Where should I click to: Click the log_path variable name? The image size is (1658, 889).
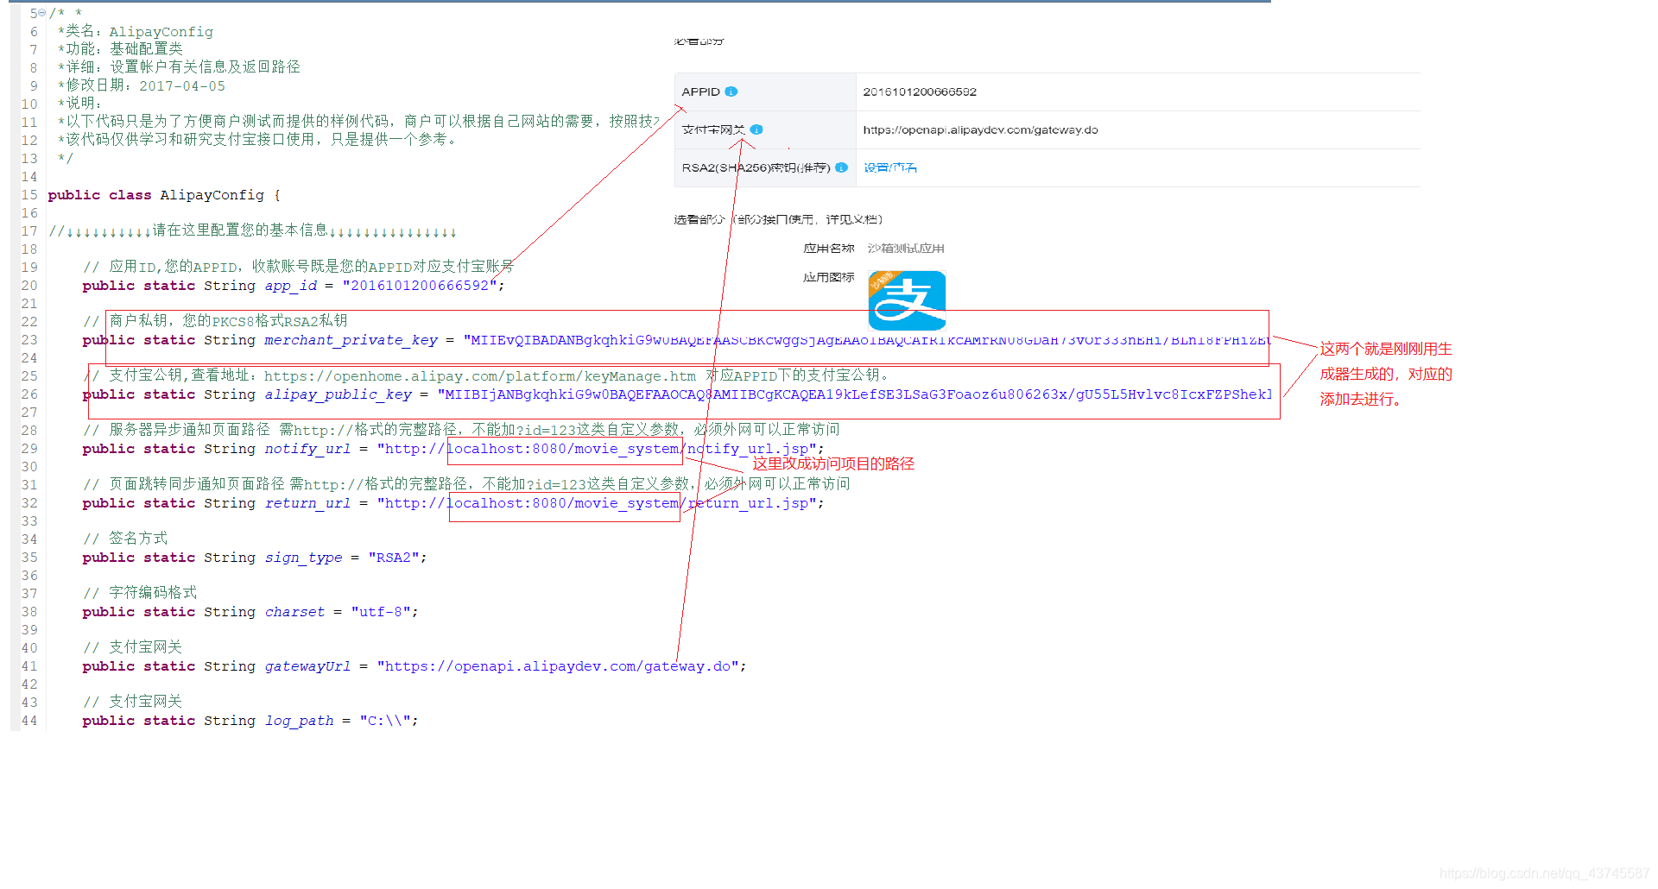(x=299, y=721)
